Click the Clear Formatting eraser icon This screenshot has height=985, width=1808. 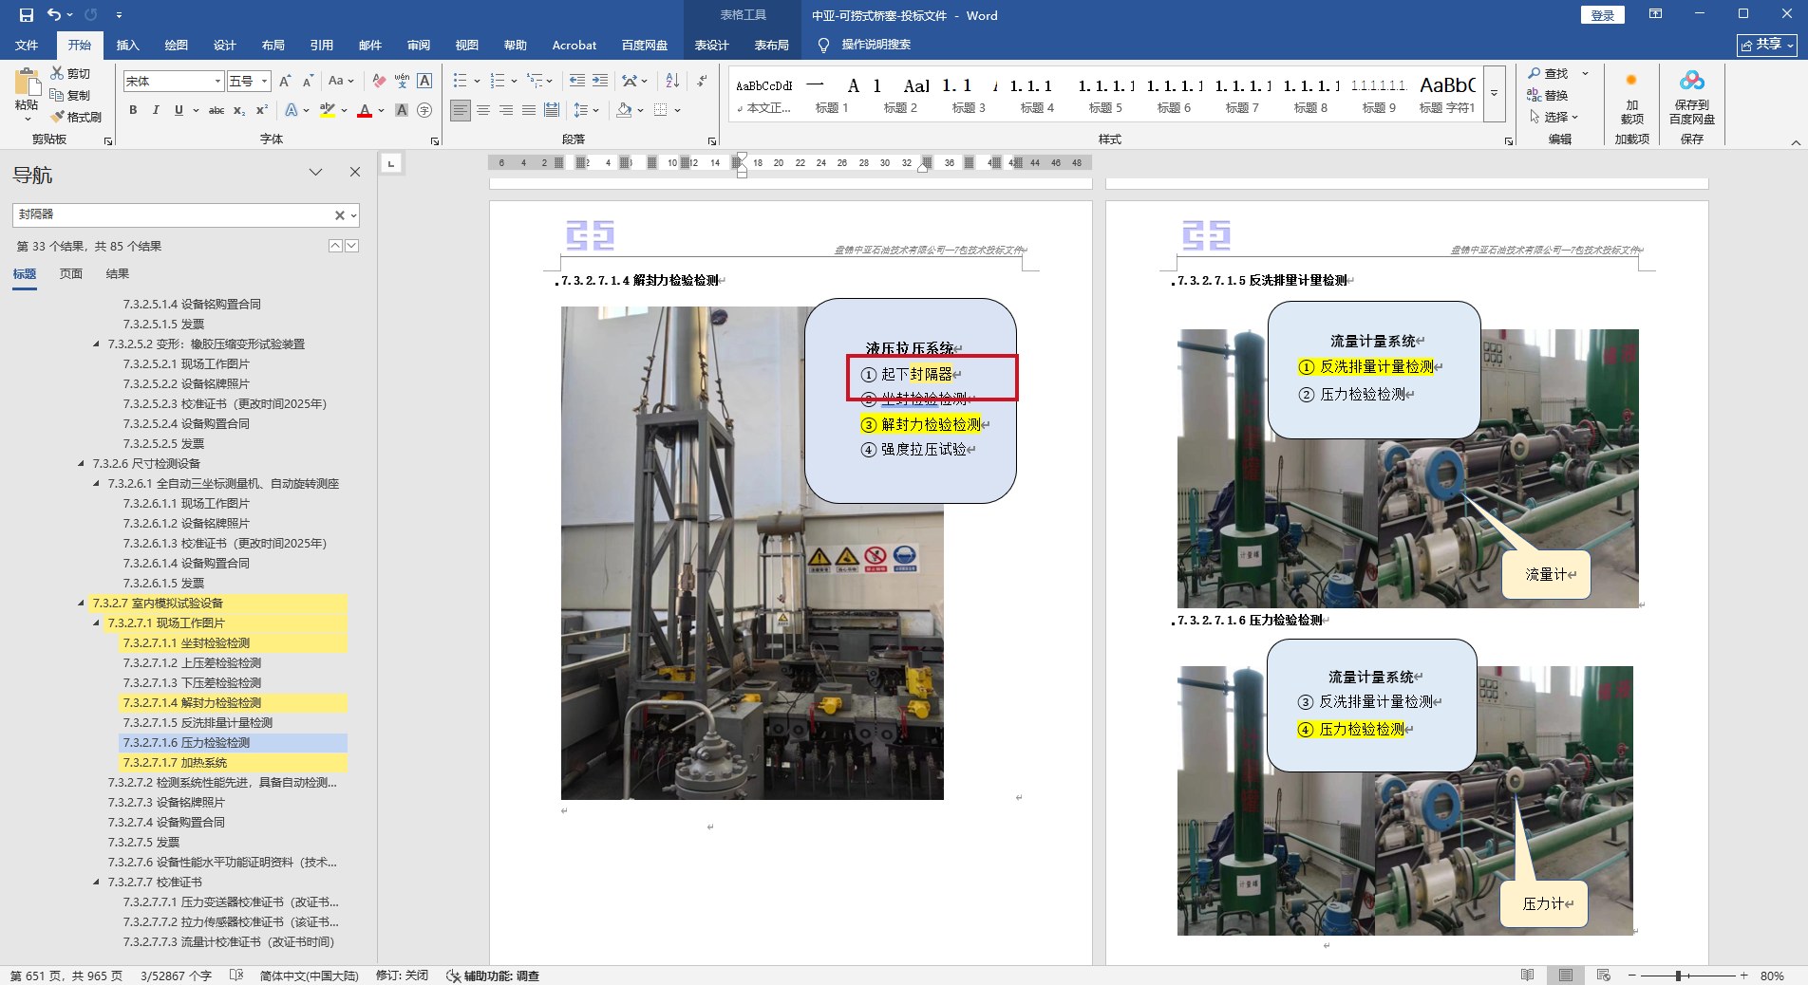(x=379, y=81)
